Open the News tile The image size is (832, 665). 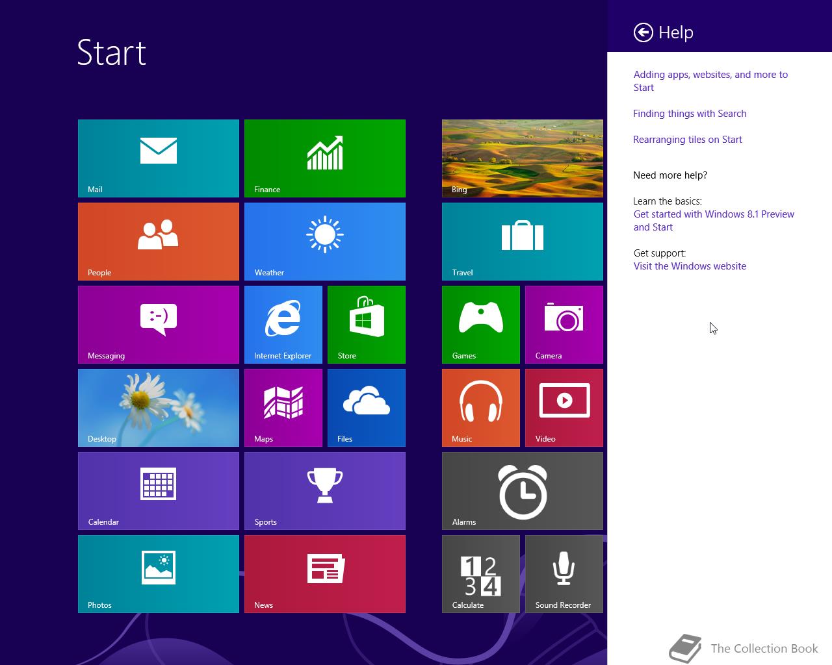(x=325, y=574)
